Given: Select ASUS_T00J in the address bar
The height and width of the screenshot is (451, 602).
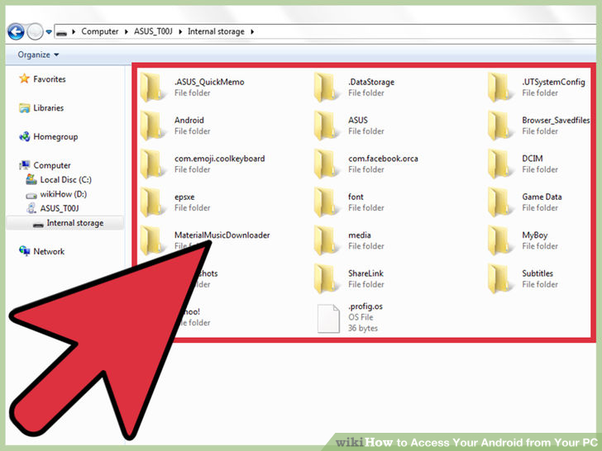Looking at the screenshot, I should [x=153, y=31].
